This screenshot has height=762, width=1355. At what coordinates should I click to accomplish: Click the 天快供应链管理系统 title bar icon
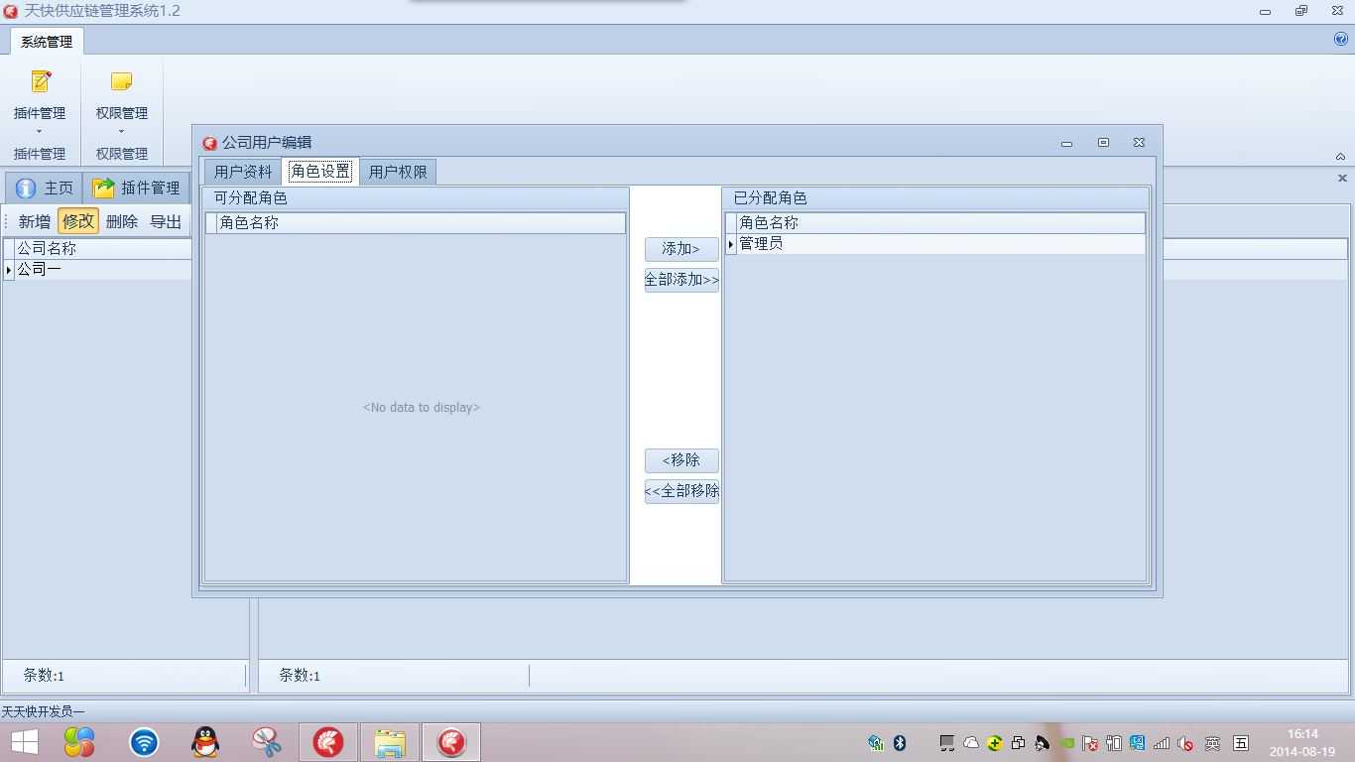[x=11, y=11]
